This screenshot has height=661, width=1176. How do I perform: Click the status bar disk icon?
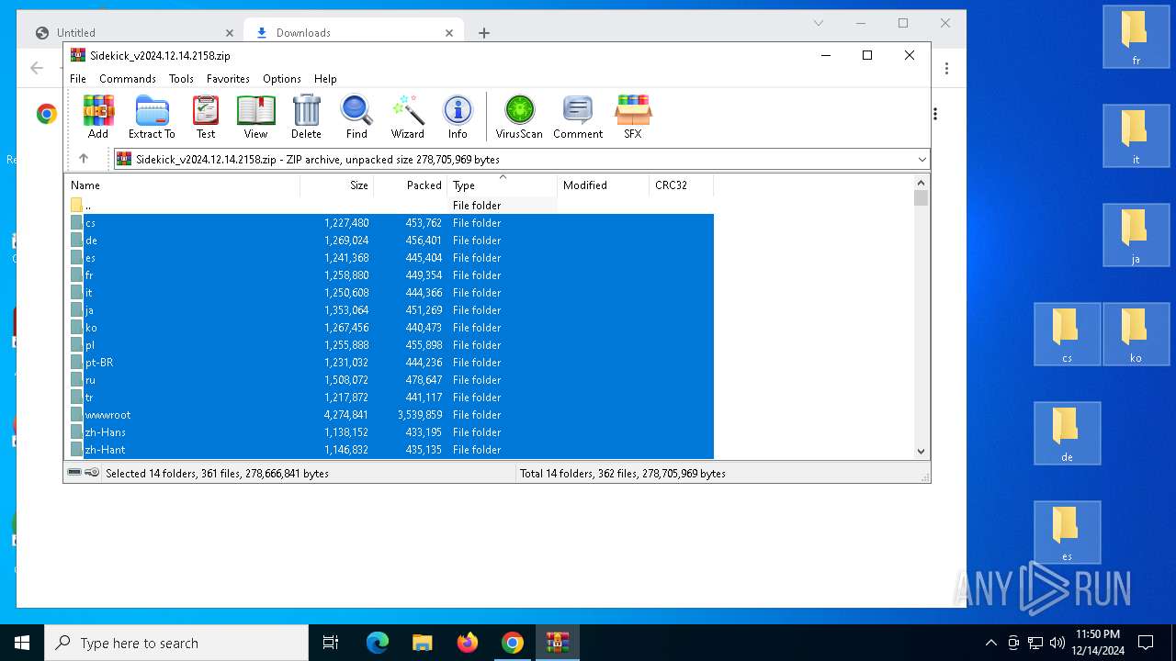[74, 473]
